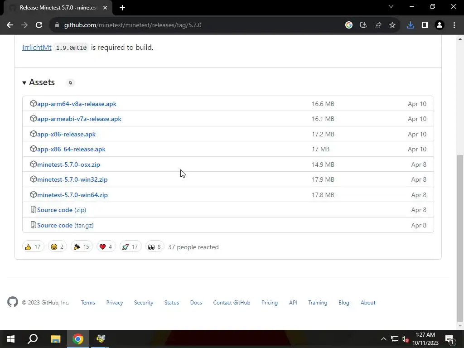Open the Status footer link
The width and height of the screenshot is (464, 348).
[x=172, y=303]
